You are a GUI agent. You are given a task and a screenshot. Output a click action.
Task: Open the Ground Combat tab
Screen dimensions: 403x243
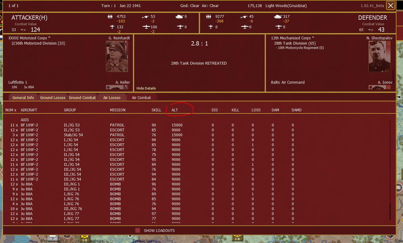tap(82, 98)
